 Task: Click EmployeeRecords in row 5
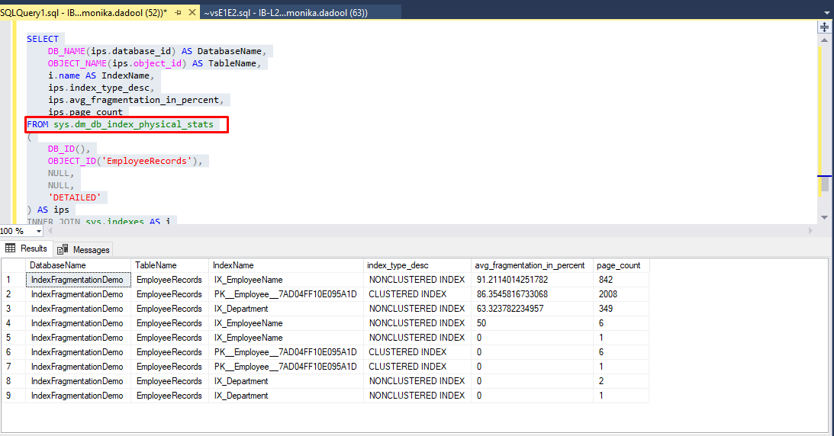tap(169, 337)
